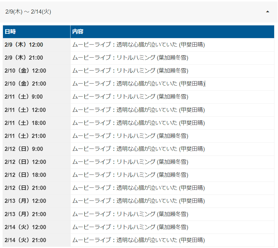Select the 2/14（火）21:00 date cell
The height and width of the screenshot is (248, 278).
[37, 240]
